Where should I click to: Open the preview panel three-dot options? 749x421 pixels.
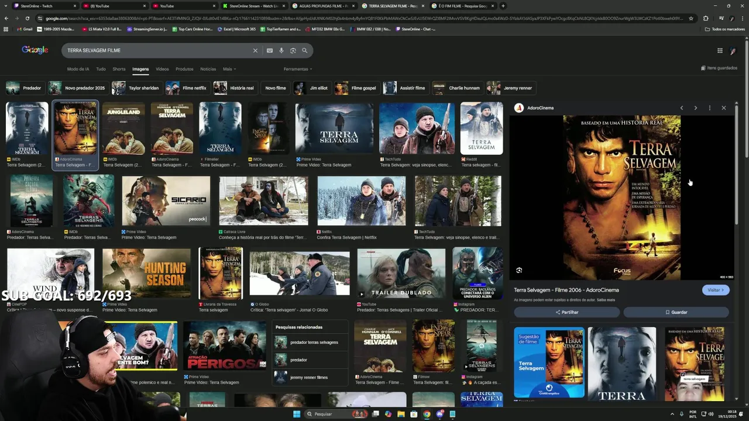709,108
